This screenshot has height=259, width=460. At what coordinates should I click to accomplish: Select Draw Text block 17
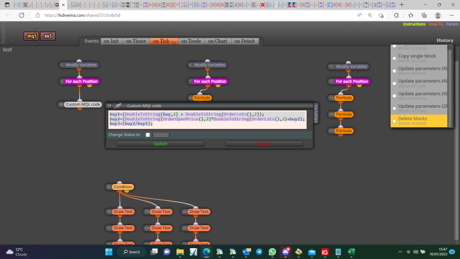point(120,228)
